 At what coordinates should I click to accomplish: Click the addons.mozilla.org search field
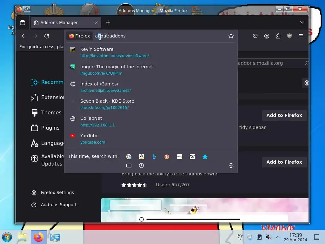(273, 63)
